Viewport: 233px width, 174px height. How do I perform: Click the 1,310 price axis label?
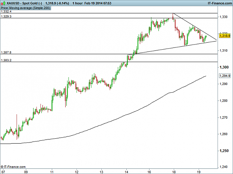point(224,50)
